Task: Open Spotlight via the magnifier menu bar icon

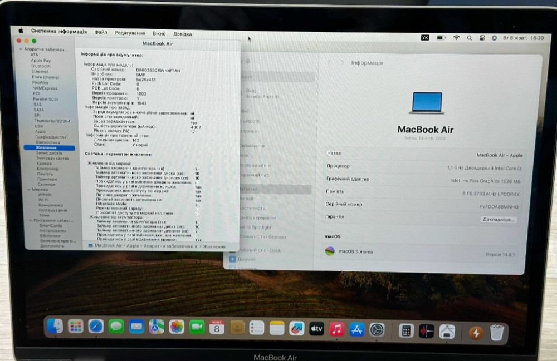Action: click(x=470, y=37)
